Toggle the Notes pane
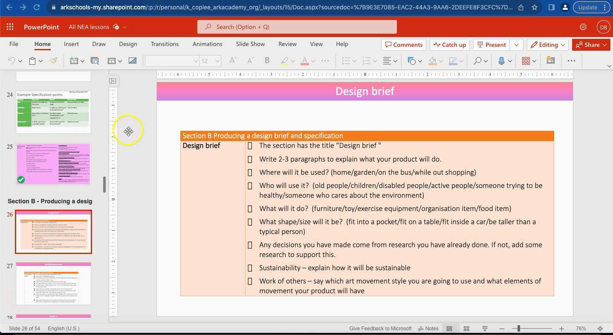613x335 pixels. (428, 329)
